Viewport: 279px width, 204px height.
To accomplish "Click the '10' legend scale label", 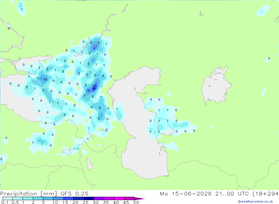I will click(55, 202).
